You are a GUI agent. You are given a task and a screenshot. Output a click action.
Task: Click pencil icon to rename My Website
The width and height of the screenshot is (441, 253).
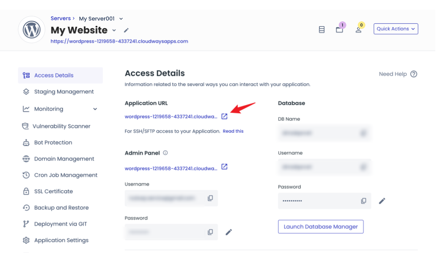(x=126, y=30)
